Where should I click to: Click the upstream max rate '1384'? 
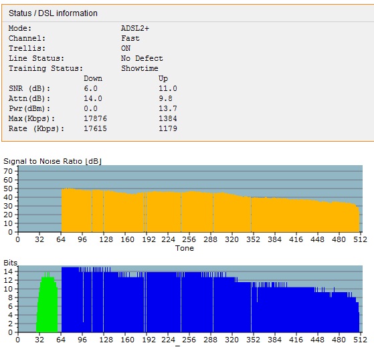point(168,118)
